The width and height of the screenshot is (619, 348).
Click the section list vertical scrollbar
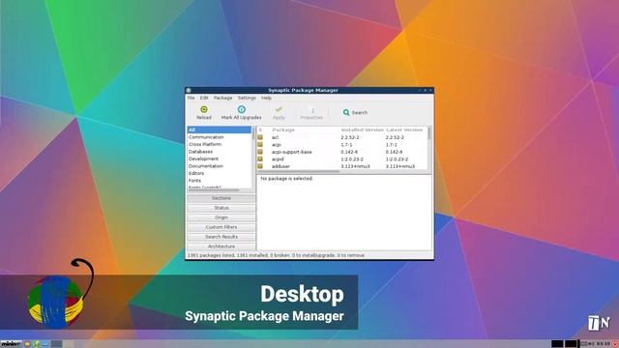point(253,158)
